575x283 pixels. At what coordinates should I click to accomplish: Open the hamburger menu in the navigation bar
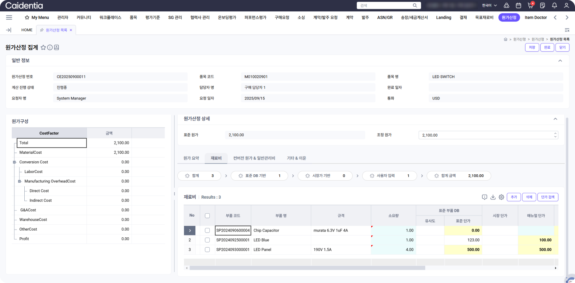(x=9, y=17)
